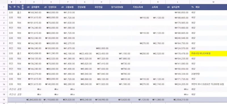Select cell ₩60,000.00 in the 국민연금 column
The image size is (227, 104).
click(x=102, y=48)
